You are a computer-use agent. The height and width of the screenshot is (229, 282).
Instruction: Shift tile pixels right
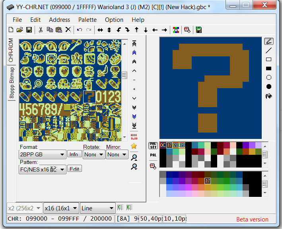pos(164,30)
